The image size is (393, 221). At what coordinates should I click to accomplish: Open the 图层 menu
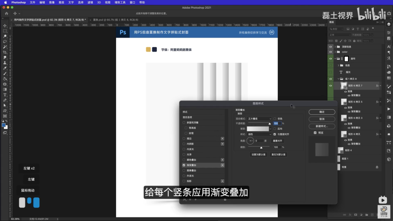pyautogui.click(x=62, y=2)
